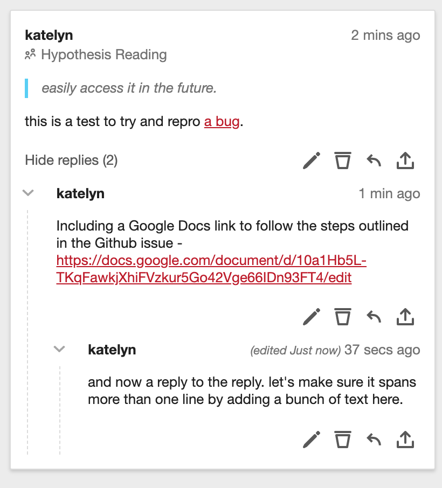Share the nested reply with its export icon
442x488 pixels.
click(405, 439)
